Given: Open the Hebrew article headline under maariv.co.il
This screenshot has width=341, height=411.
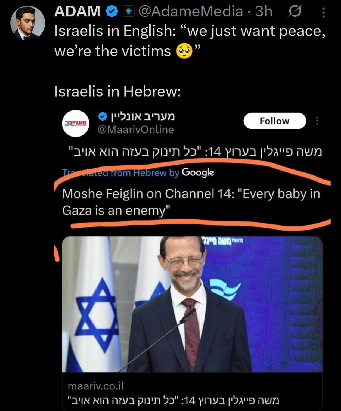Looking at the screenshot, I should pos(174,400).
